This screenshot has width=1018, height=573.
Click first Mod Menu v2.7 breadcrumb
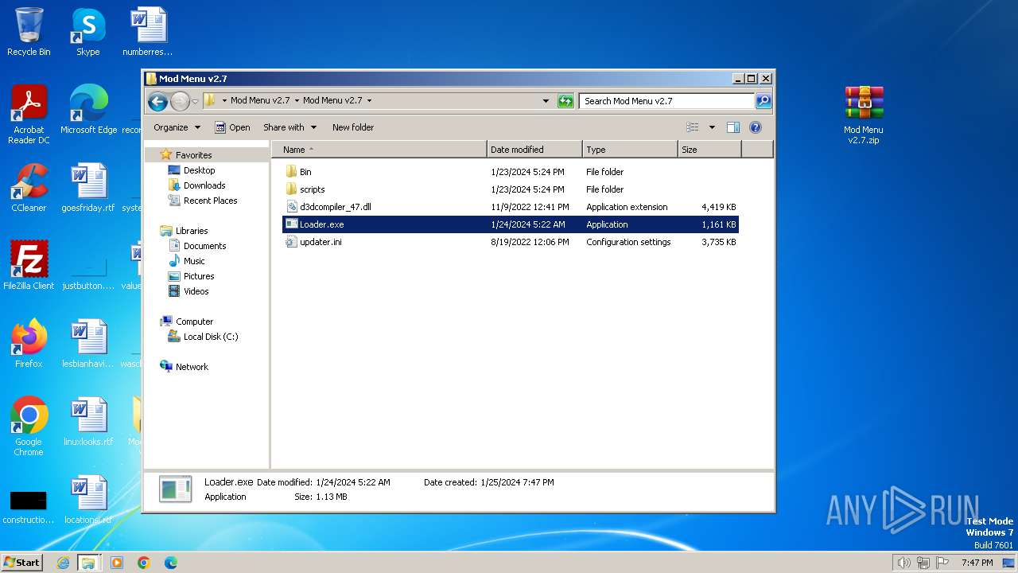260,101
